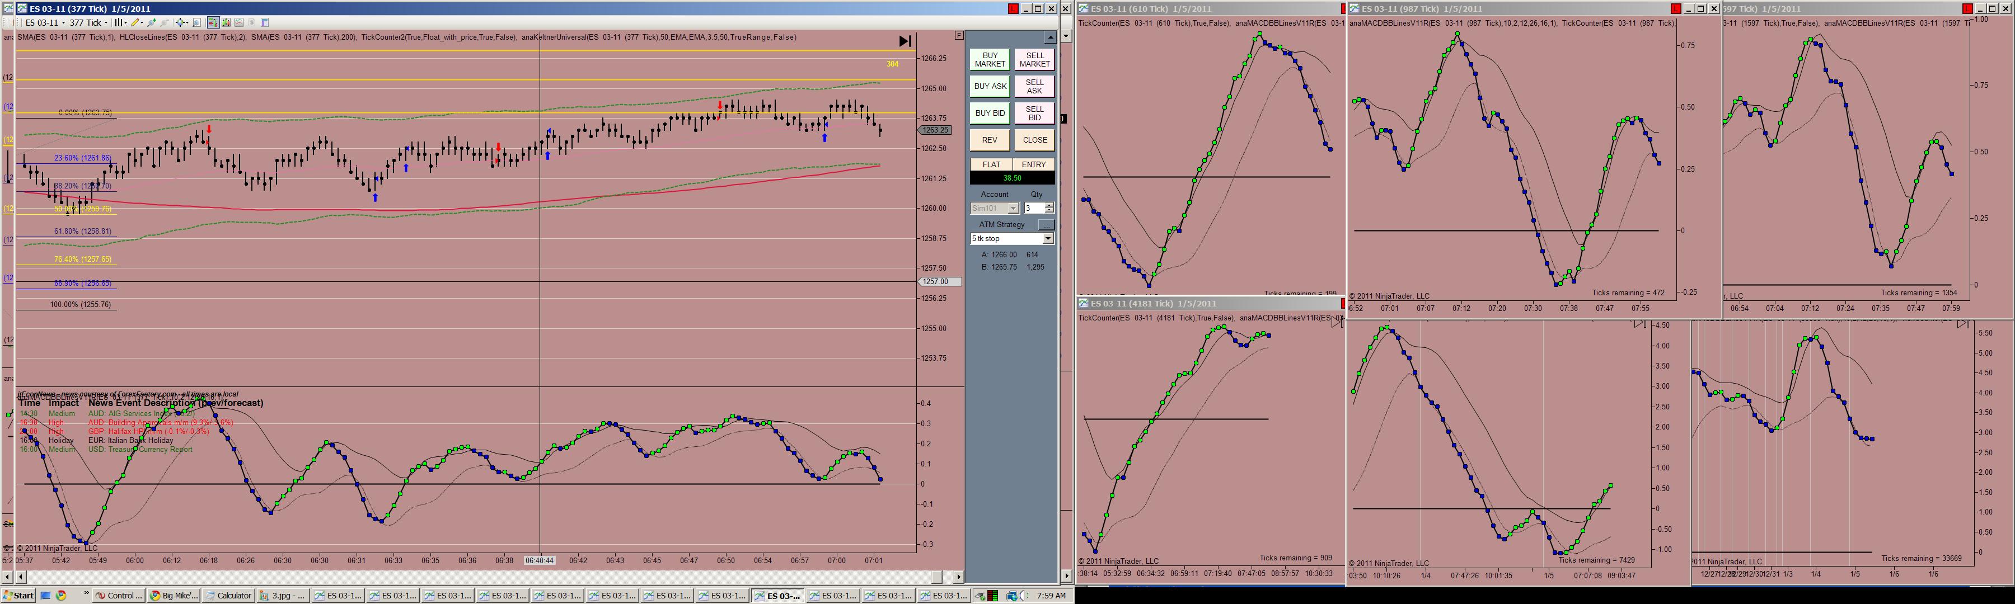Image resolution: width=2015 pixels, height=604 pixels.
Task: Click the zoom in magnifier toolbar icon
Action: [152, 23]
